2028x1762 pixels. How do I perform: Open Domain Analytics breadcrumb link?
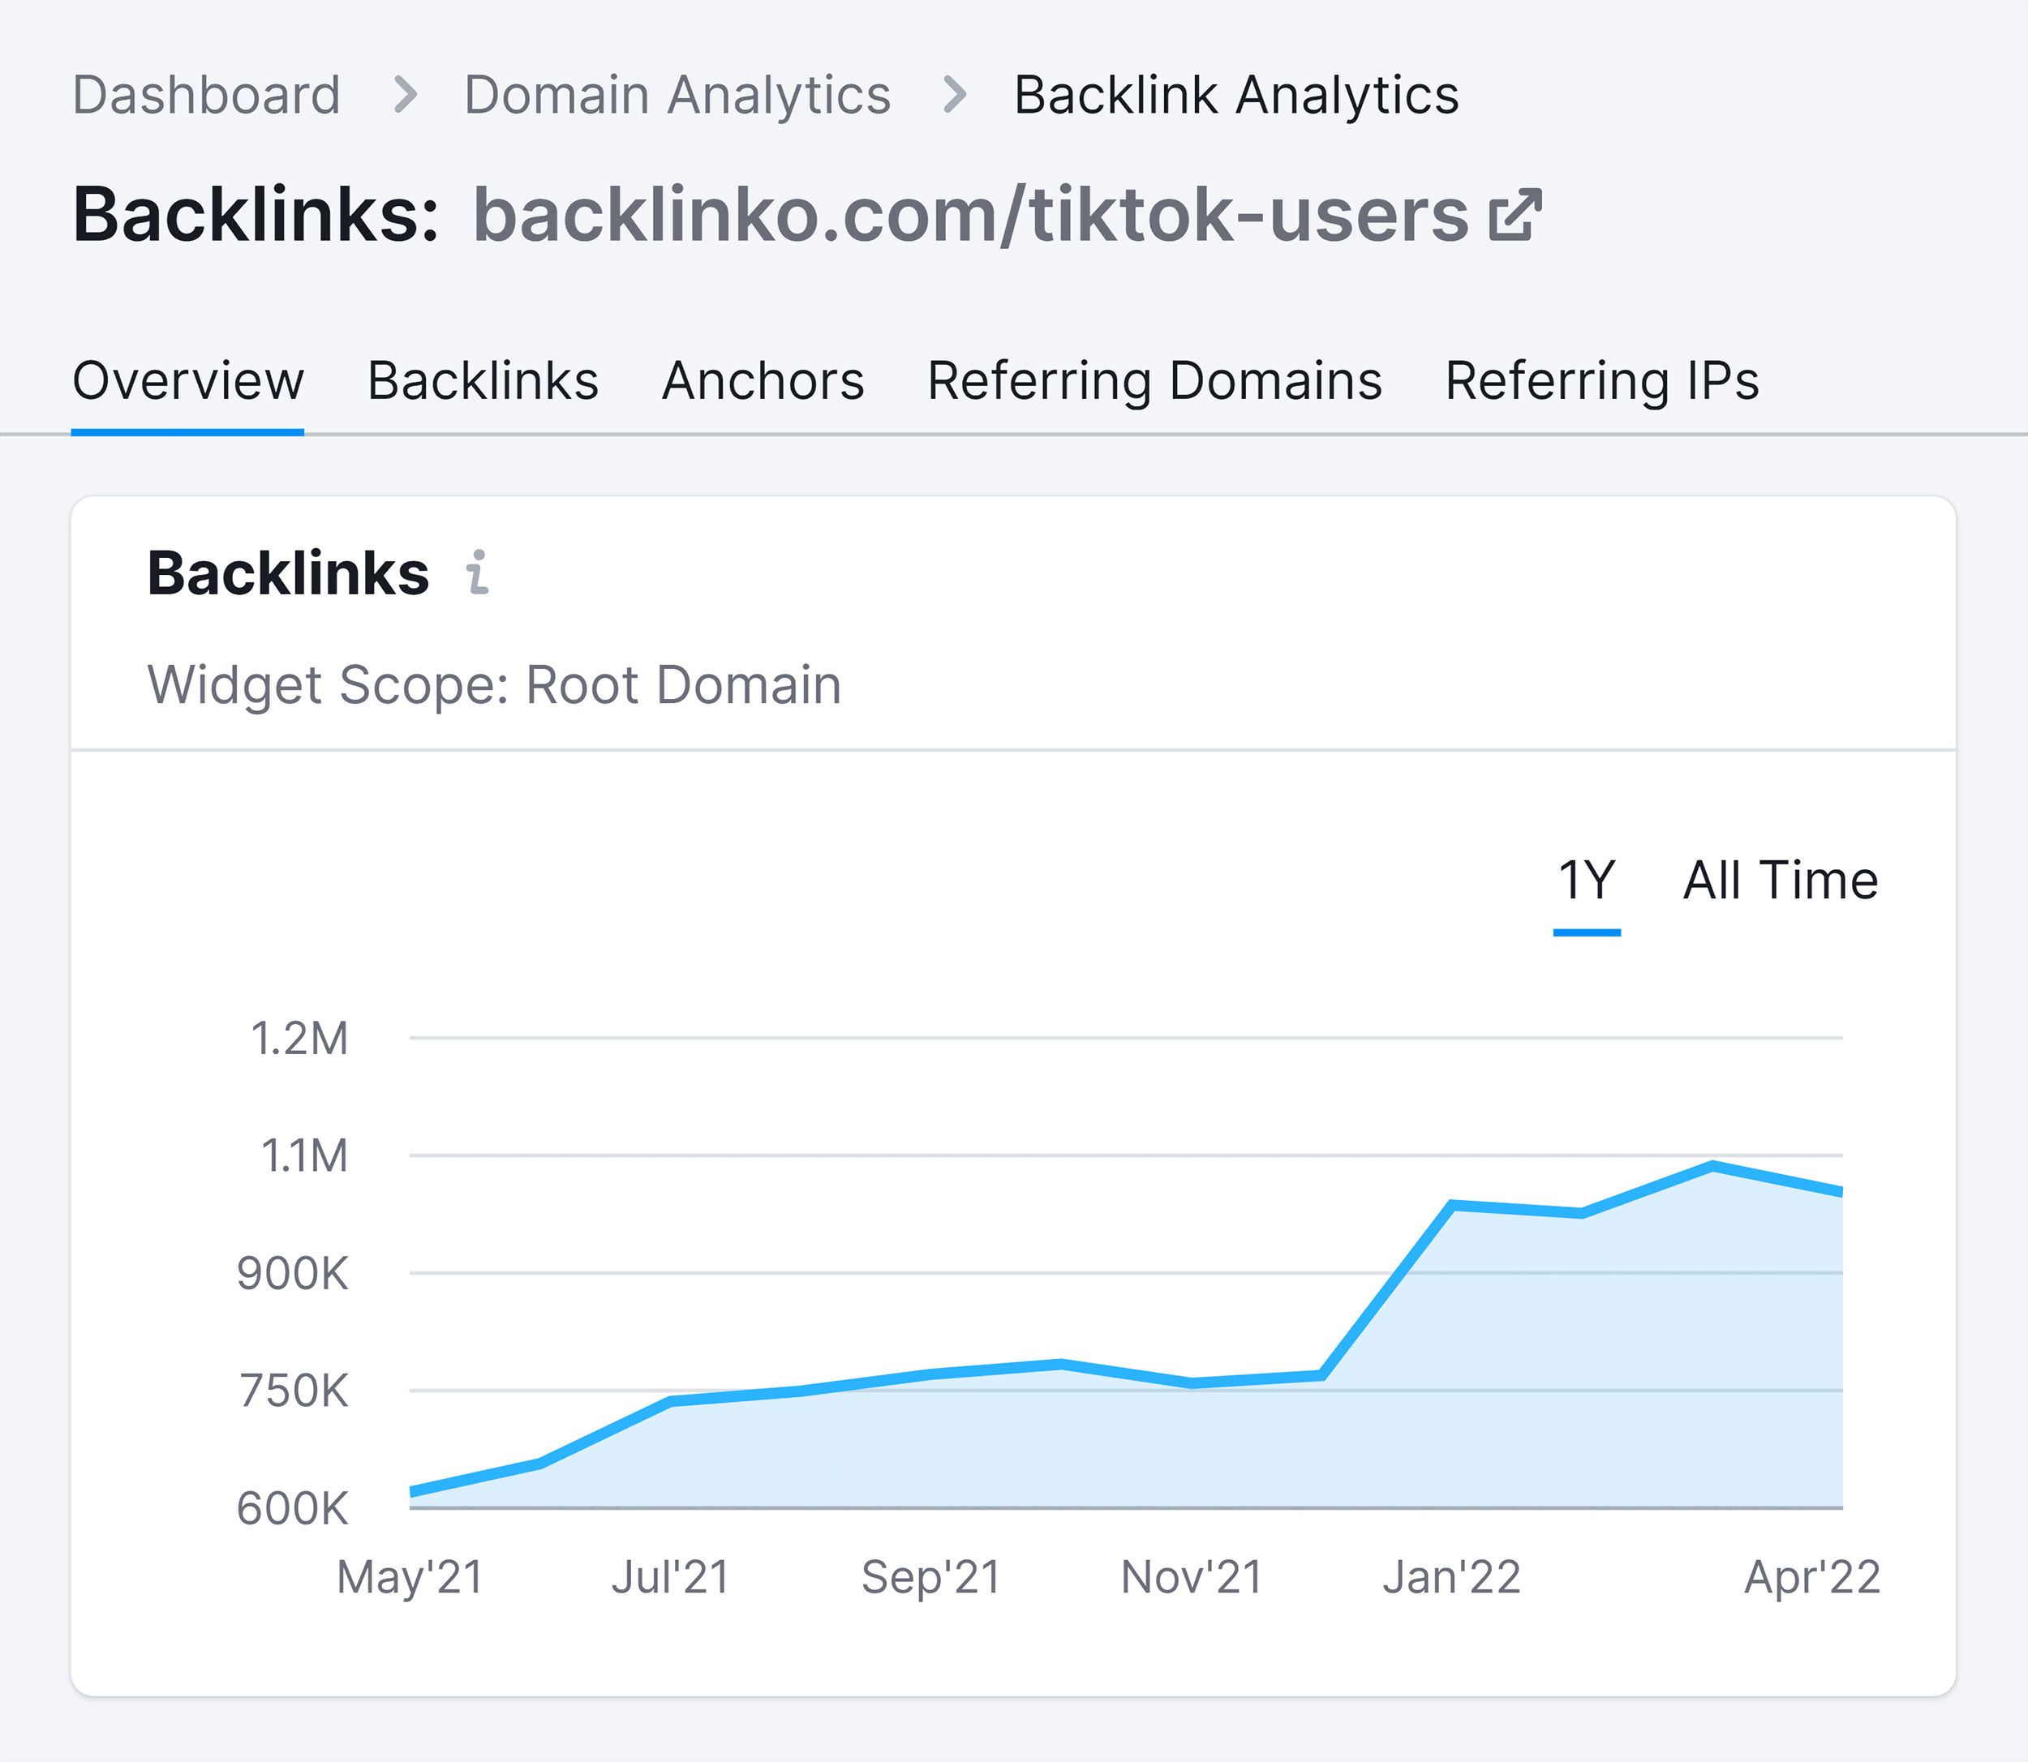point(677,96)
